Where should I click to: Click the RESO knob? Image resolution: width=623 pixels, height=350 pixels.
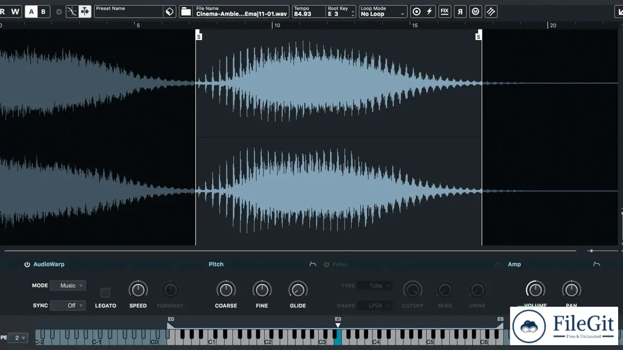pos(445,290)
